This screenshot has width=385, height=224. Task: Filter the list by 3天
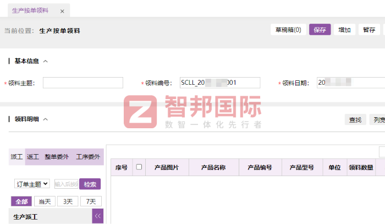click(x=68, y=201)
